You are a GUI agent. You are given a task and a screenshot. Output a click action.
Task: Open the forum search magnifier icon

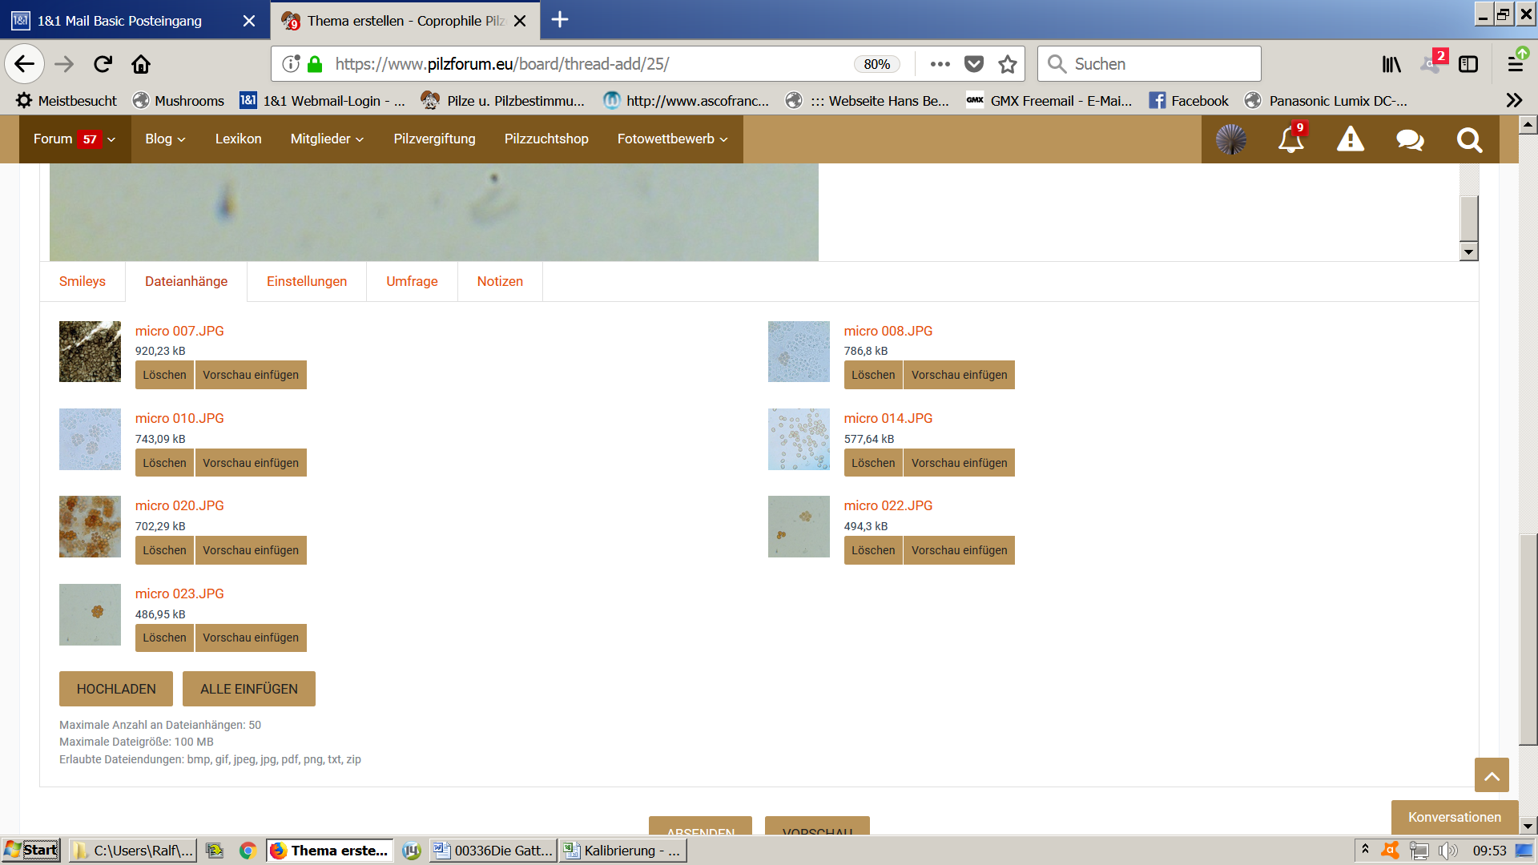[1469, 139]
